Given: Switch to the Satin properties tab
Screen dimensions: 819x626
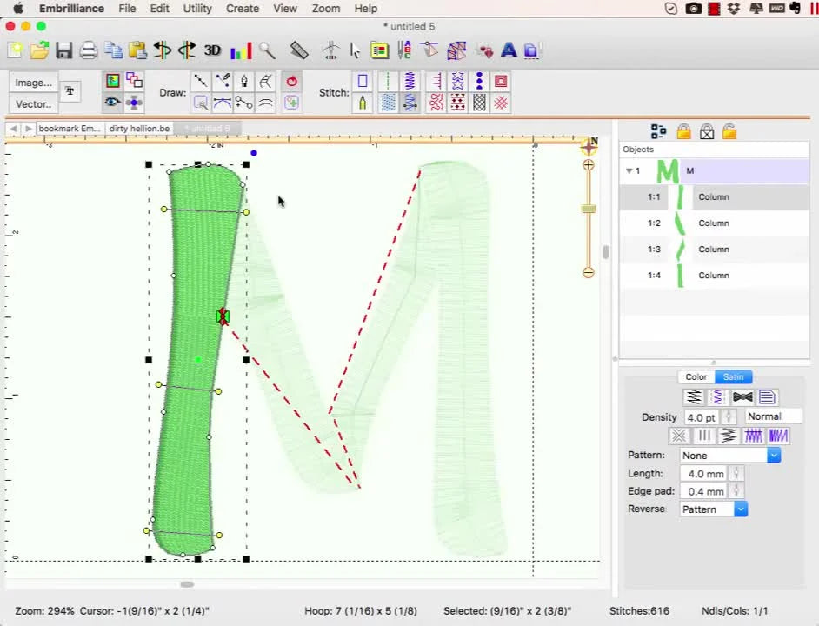Looking at the screenshot, I should (733, 376).
